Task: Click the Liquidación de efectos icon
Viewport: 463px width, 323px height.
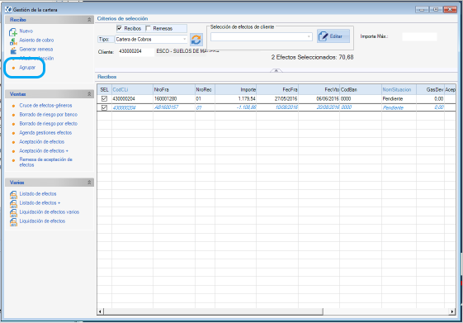Action: 13,222
